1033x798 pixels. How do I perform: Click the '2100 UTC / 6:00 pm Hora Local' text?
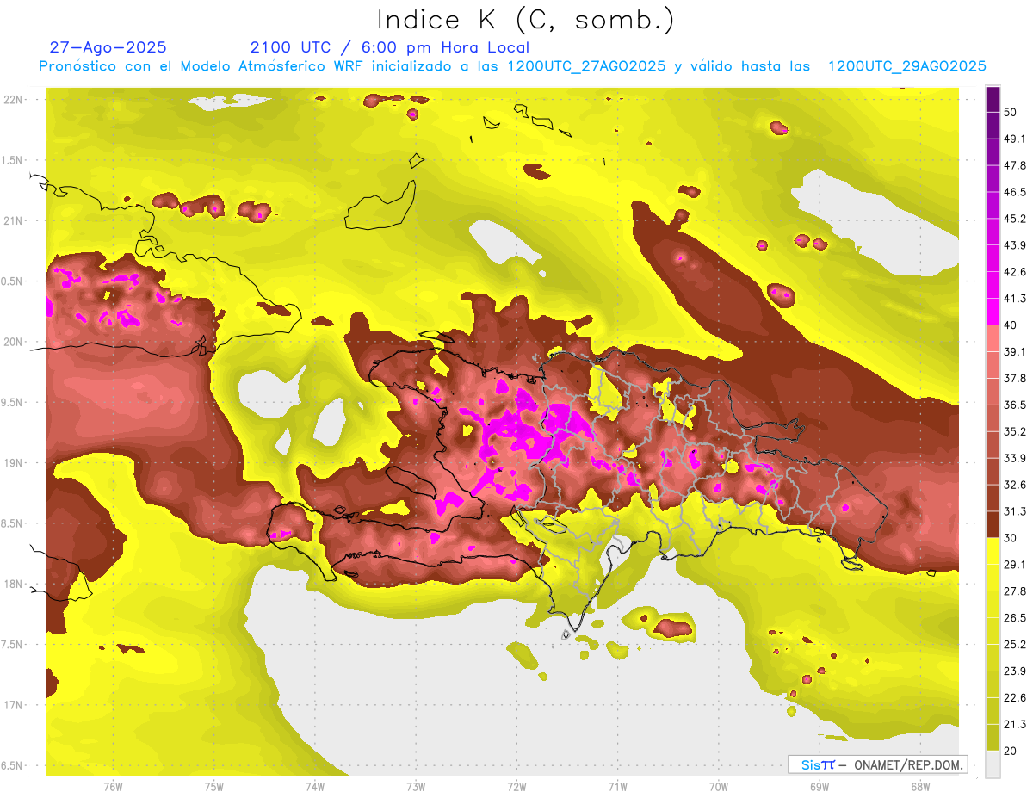click(x=390, y=47)
